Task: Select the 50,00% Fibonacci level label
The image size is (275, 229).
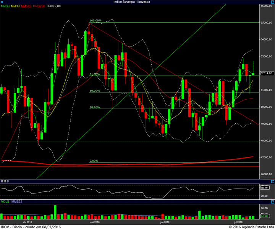Action: [x=95, y=90]
